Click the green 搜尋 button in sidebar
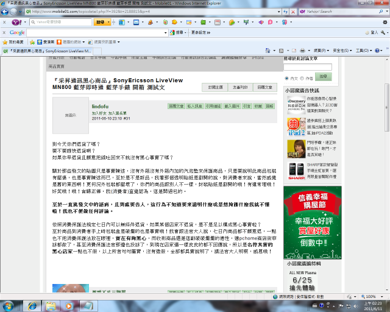The width and height of the screenshot is (390, 312). tap(324, 77)
